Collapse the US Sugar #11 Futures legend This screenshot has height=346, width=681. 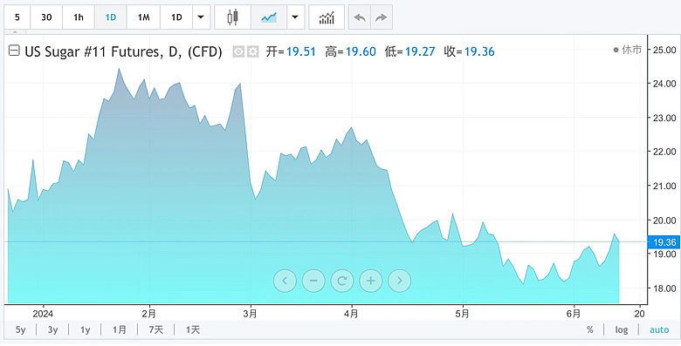point(14,51)
